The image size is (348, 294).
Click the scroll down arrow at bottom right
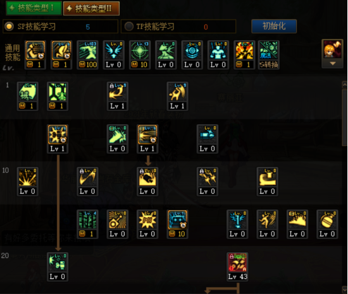[345, 290]
